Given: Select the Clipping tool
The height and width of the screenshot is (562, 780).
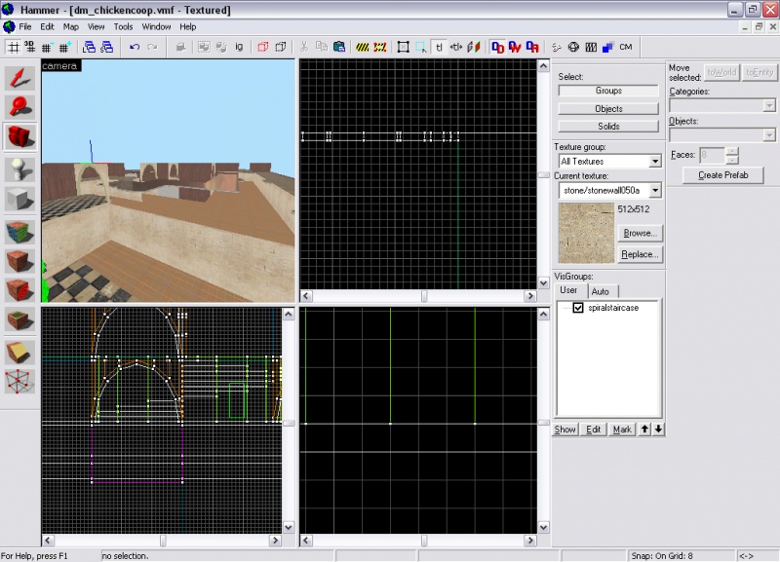Looking at the screenshot, I should coord(19,353).
